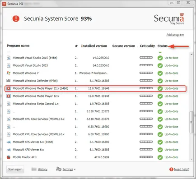The image size is (196, 179).
Task: Click the icon of Microsoft Visual Studio 2015 (non-64bit)
Action: click(x=9, y=65)
